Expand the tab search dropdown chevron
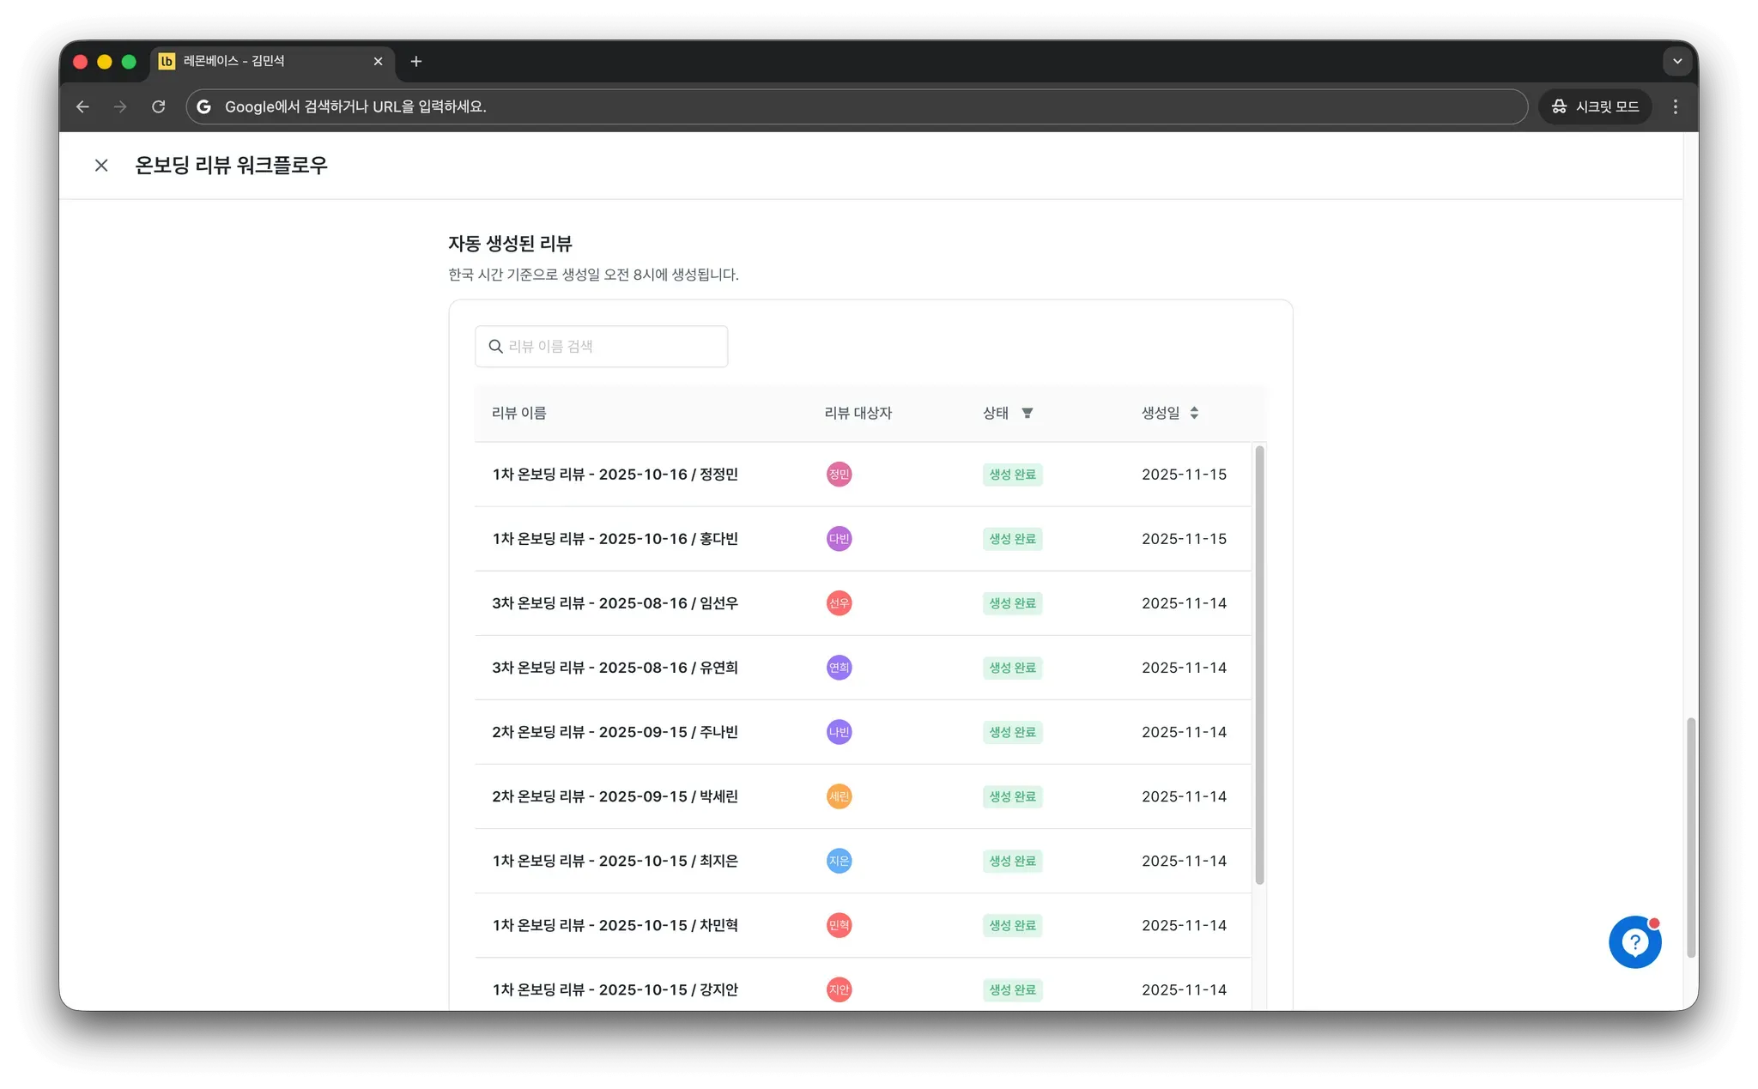This screenshot has height=1089, width=1758. (x=1676, y=62)
